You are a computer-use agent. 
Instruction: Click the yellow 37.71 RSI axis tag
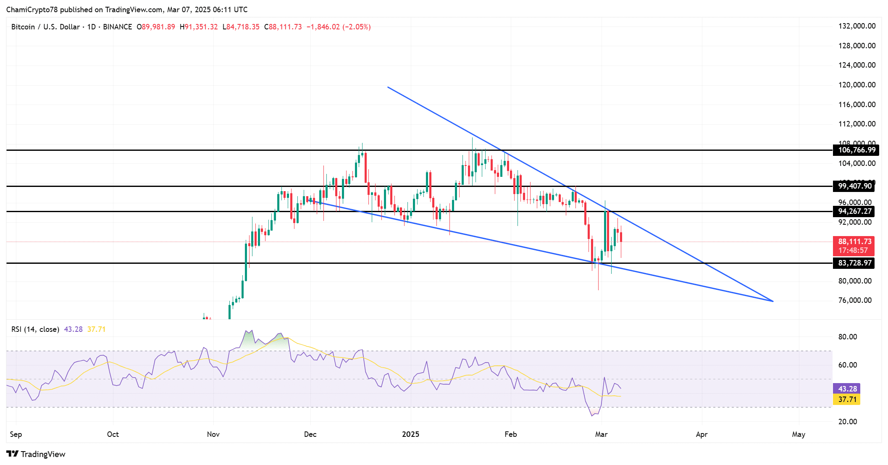click(847, 399)
